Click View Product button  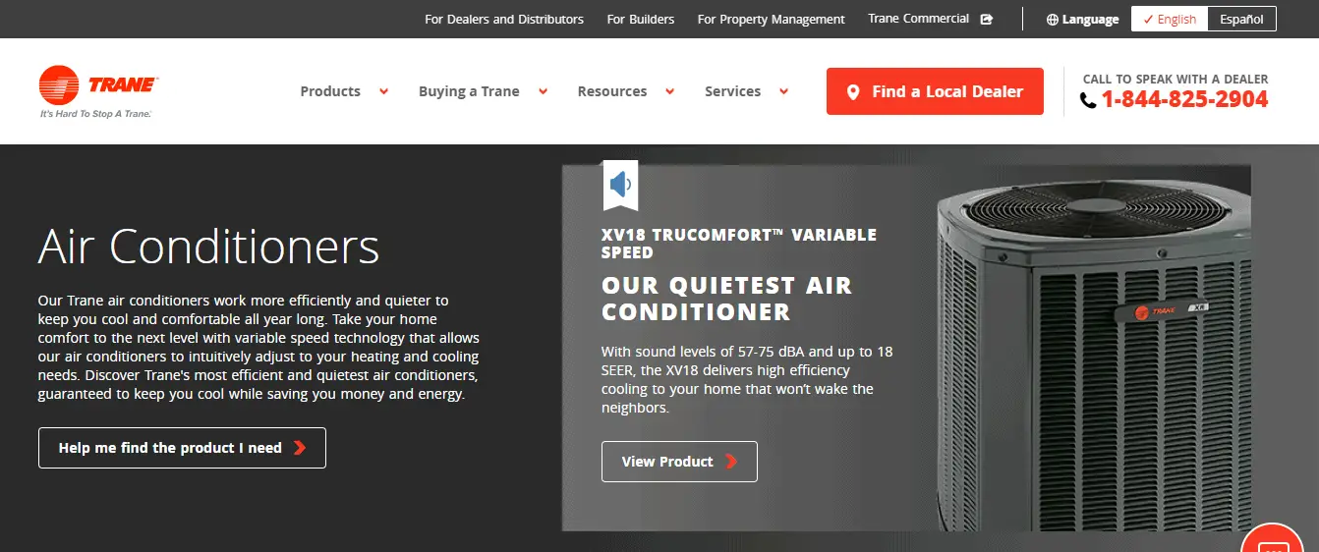[679, 462]
